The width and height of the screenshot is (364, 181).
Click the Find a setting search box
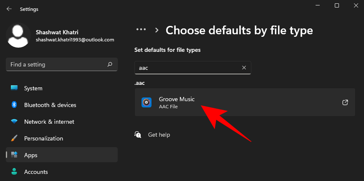click(62, 64)
